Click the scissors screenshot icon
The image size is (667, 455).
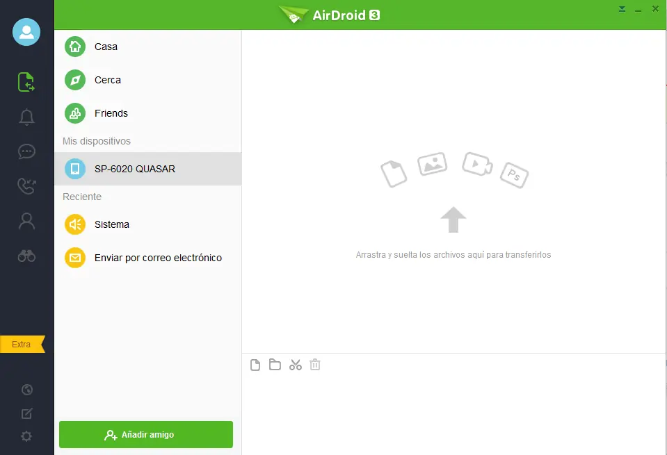click(295, 365)
